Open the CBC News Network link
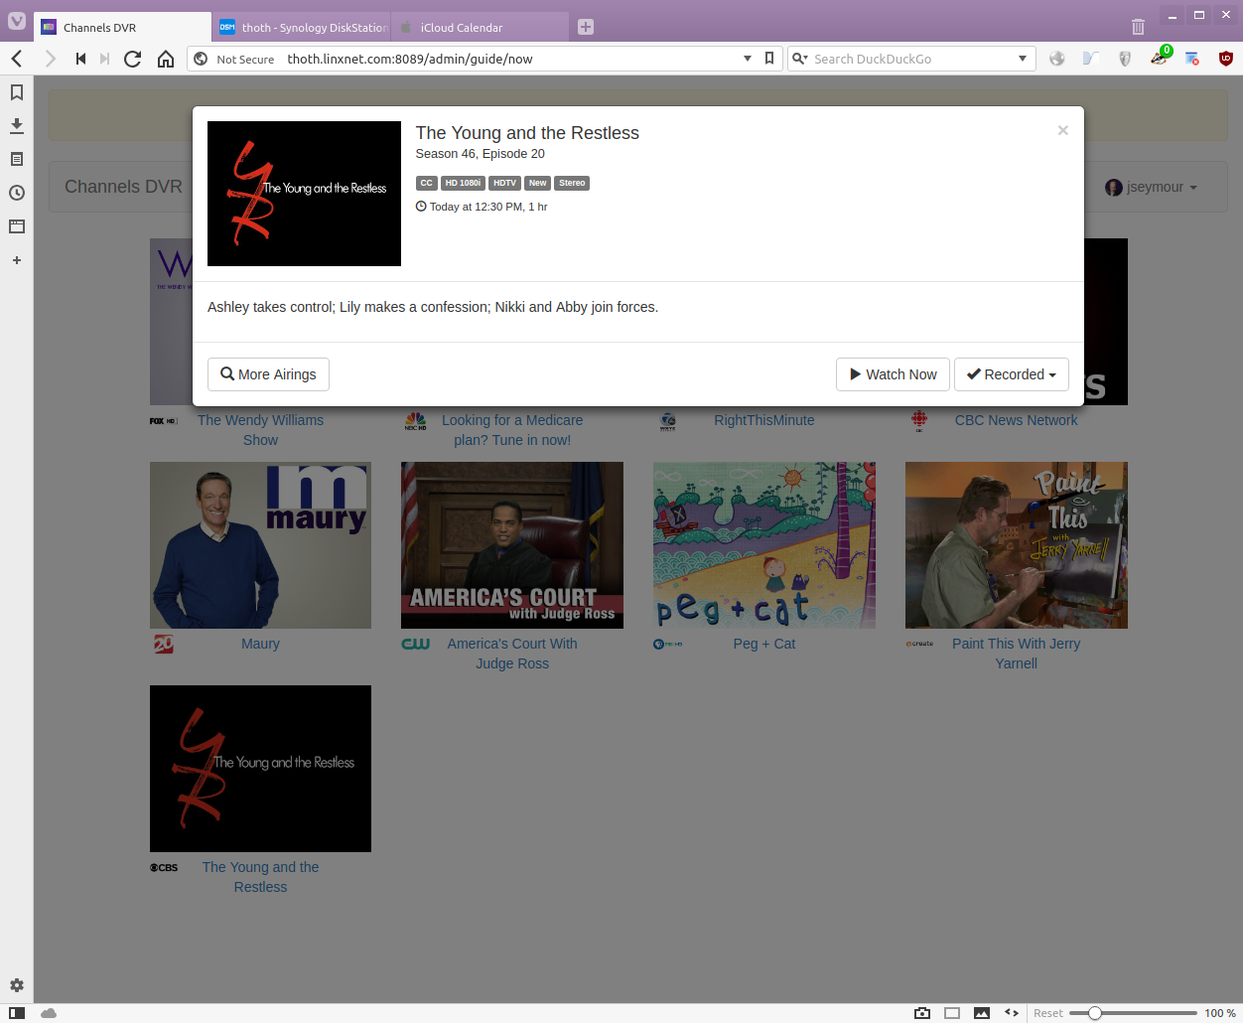This screenshot has width=1243, height=1023. pos(1017,420)
